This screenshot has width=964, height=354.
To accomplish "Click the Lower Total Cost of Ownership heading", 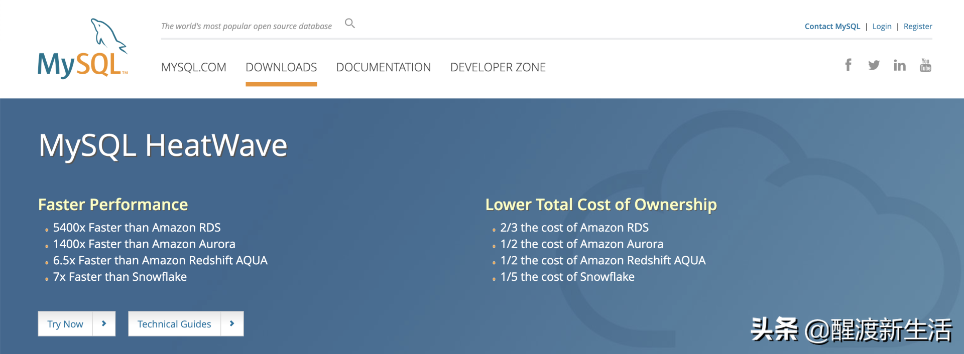I will click(600, 205).
